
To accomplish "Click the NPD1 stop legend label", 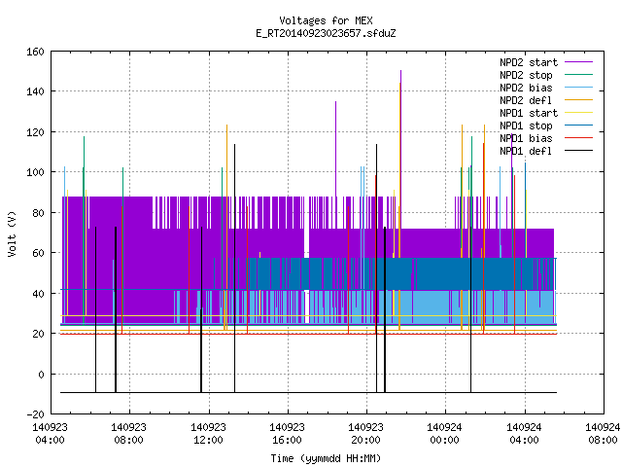I will [526, 126].
